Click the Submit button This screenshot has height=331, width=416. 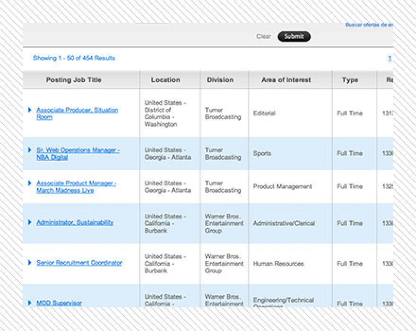tap(294, 36)
